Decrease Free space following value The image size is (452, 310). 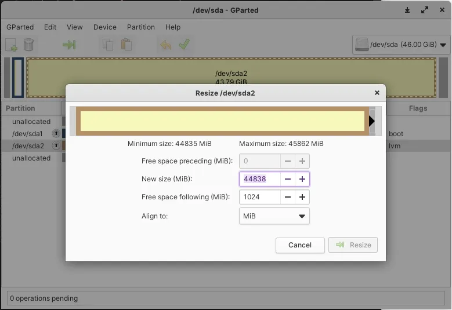click(x=288, y=197)
